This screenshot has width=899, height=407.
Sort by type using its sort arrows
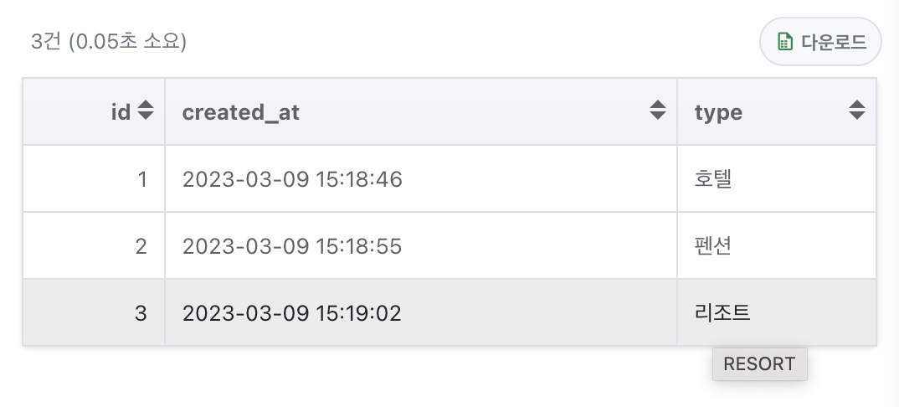tap(856, 110)
